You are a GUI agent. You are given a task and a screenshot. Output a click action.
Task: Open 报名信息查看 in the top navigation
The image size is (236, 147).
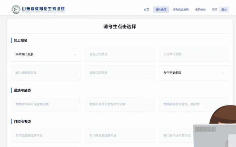click(x=181, y=9)
